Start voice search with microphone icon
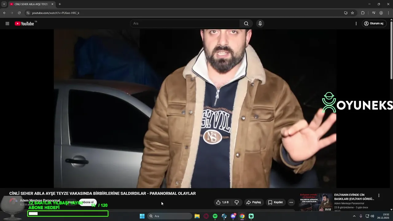393x221 pixels. 260,24
